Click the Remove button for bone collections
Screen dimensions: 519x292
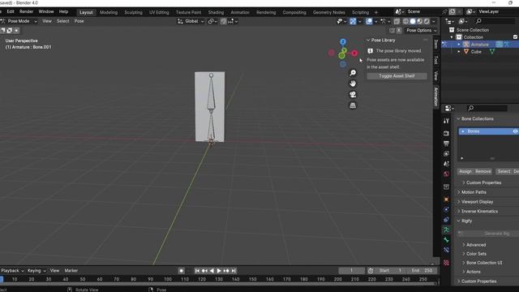[483, 171]
